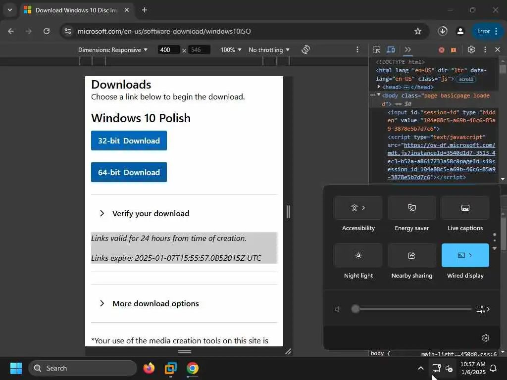Open the tab search dropdown arrow
The height and width of the screenshot is (380, 507).
pyautogui.click(x=10, y=10)
